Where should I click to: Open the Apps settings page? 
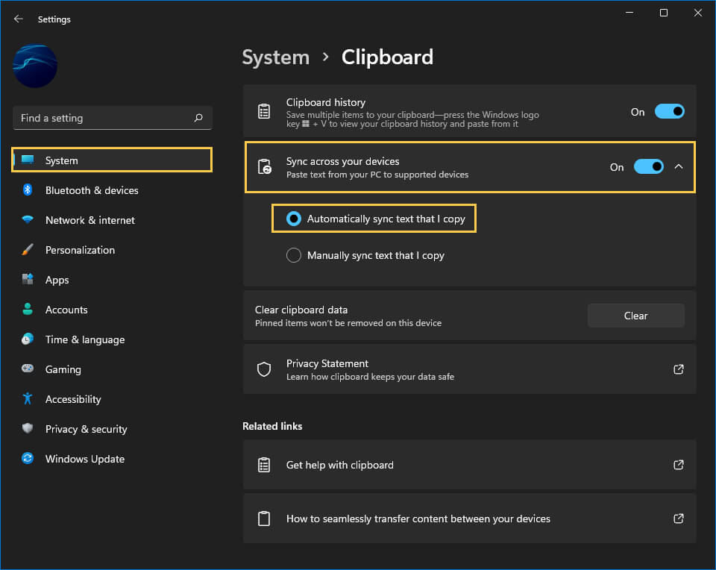(x=113, y=280)
